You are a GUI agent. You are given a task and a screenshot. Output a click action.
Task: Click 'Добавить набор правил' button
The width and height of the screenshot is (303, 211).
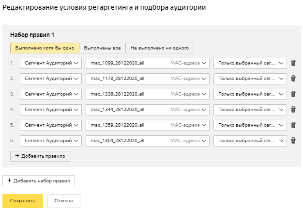[39, 181]
